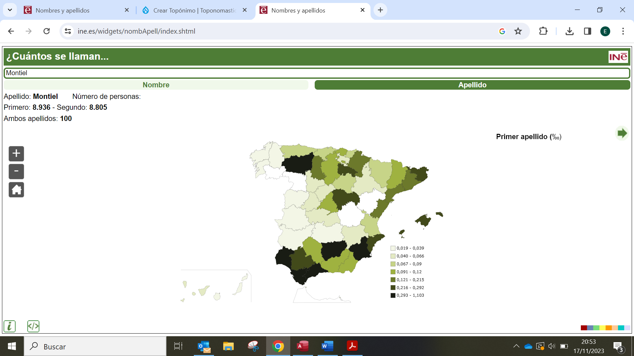Expand hidden icons in the system tray
Viewport: 634px width, 356px height.
click(517, 346)
